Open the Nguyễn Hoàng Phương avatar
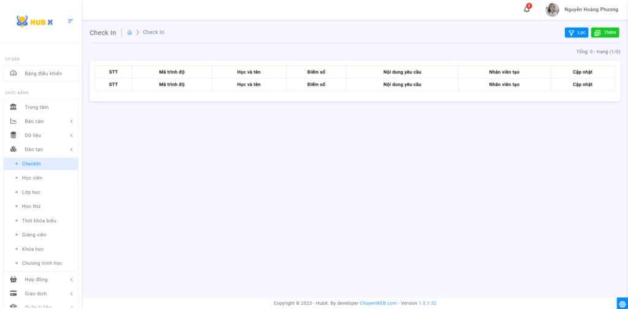This screenshot has width=628, height=309. pyautogui.click(x=553, y=10)
